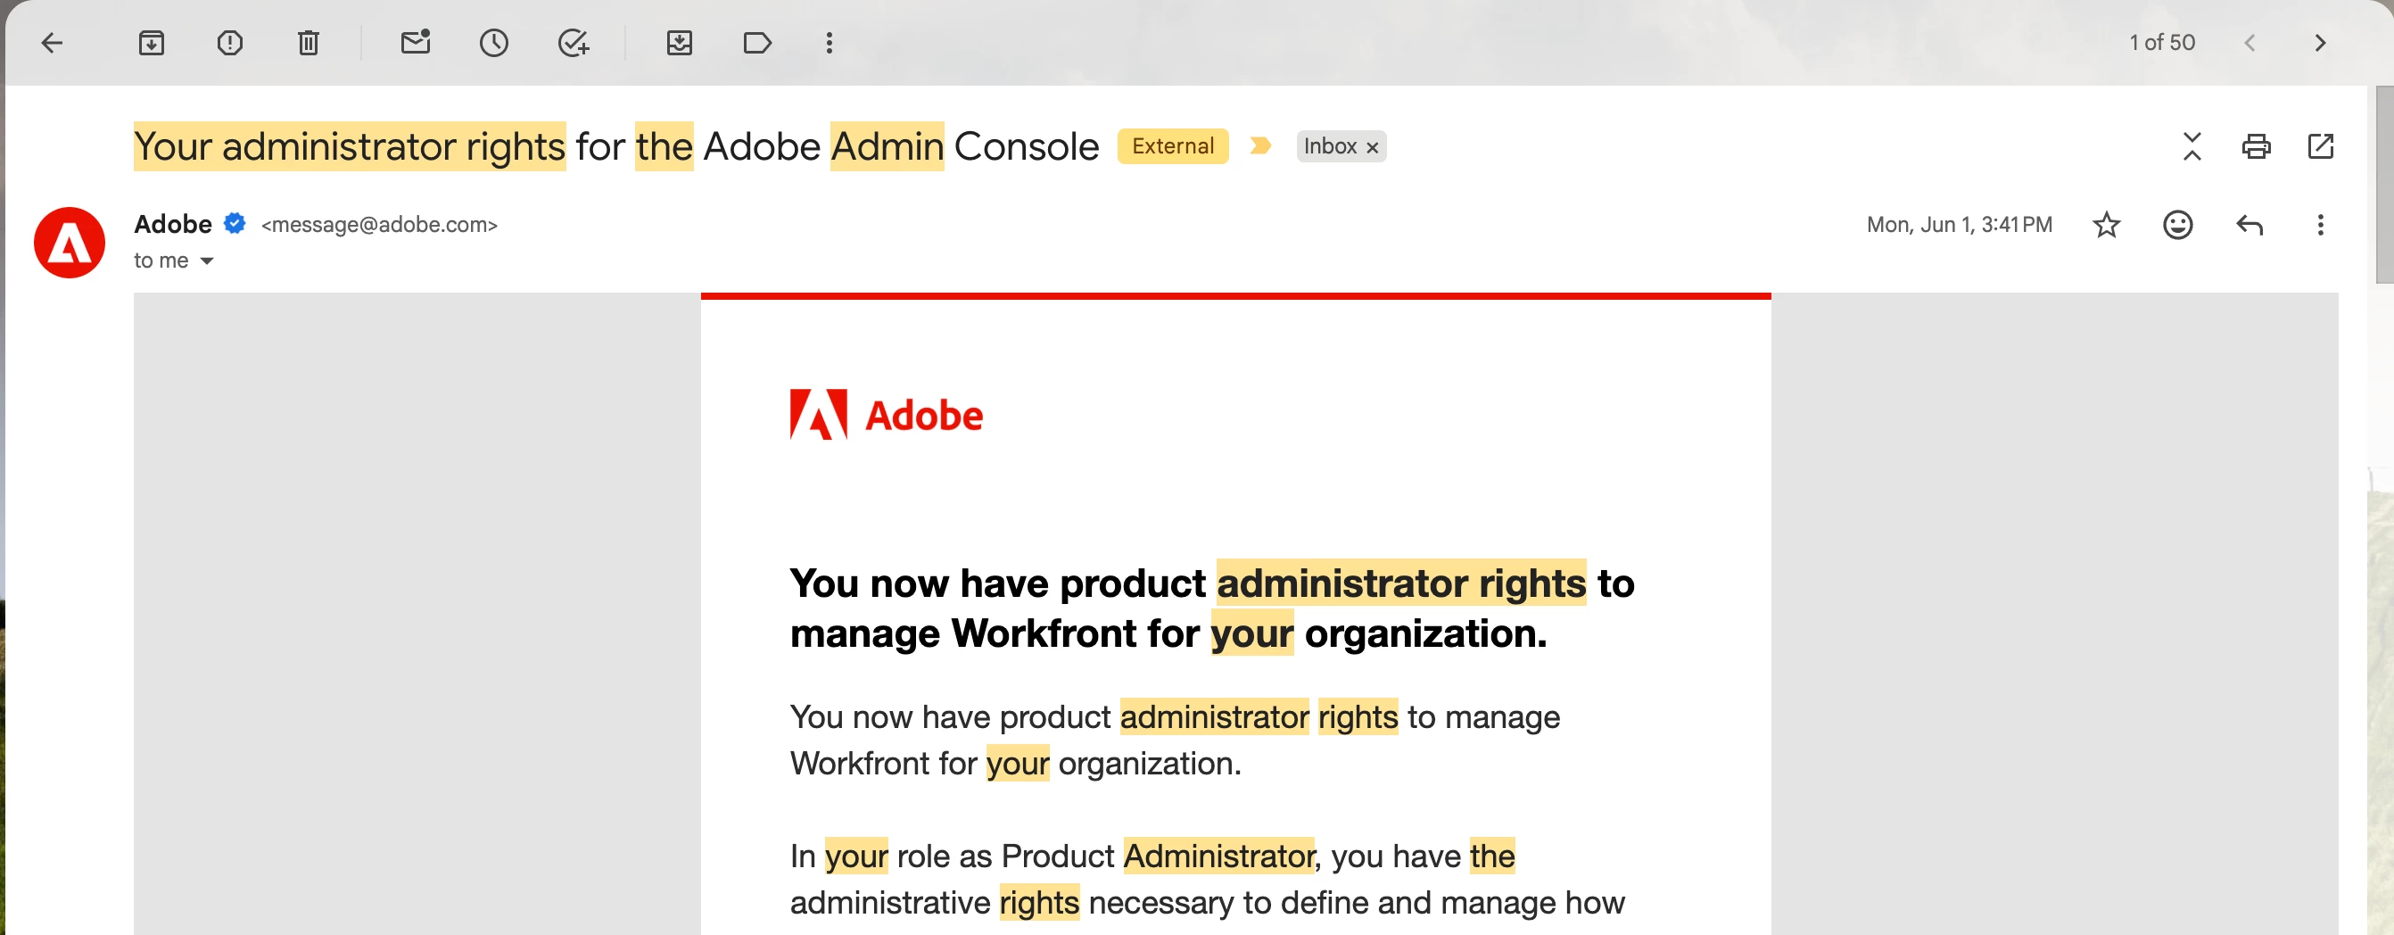Toggle the importance marker beside subject

(1260, 146)
